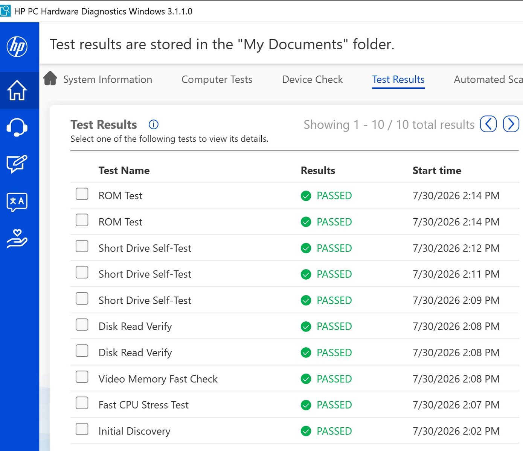Image resolution: width=523 pixels, height=451 pixels.
Task: Click green check of 2:11 PM Short Drive Self-Test
Action: (x=306, y=274)
